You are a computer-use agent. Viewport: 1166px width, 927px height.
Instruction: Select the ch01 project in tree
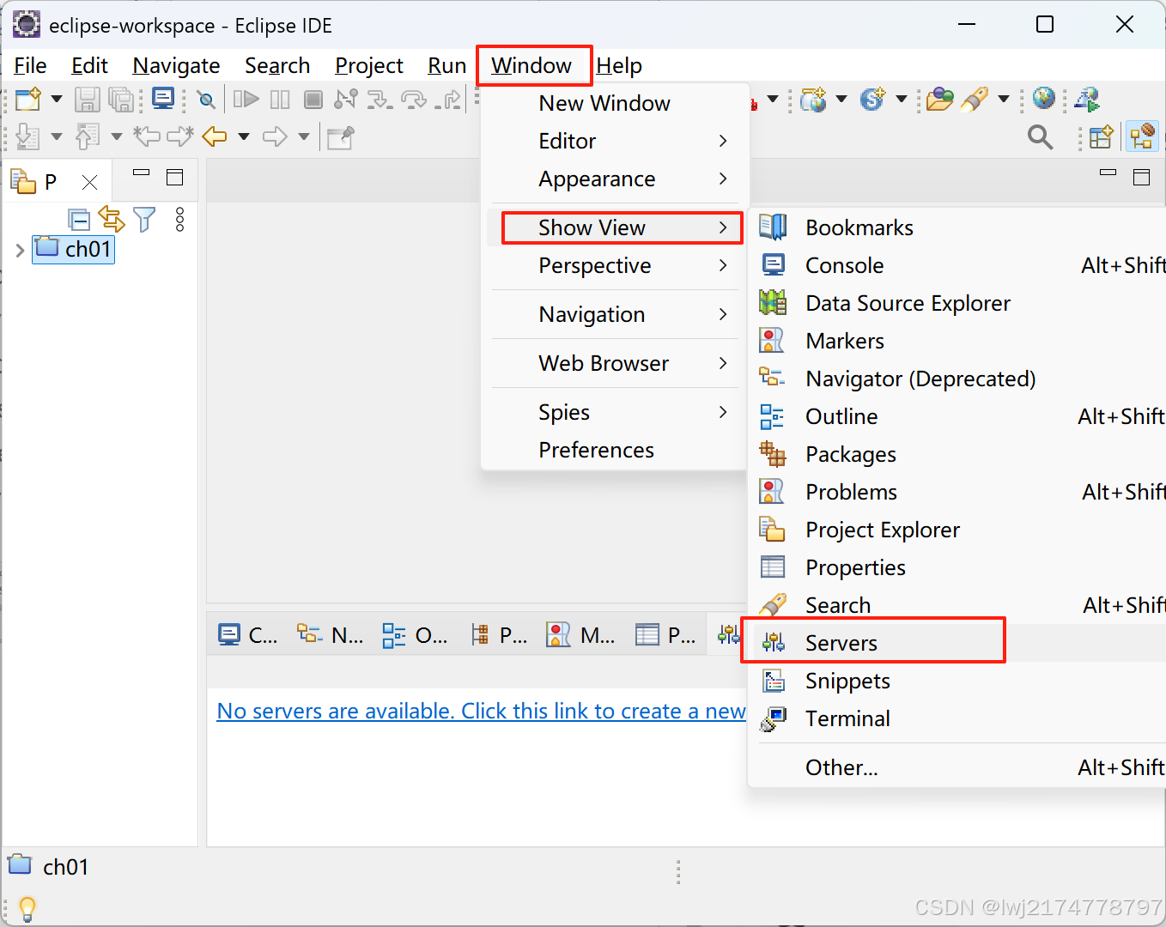(74, 249)
